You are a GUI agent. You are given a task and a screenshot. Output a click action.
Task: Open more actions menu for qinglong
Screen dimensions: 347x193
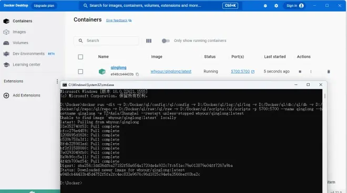[x=311, y=71]
